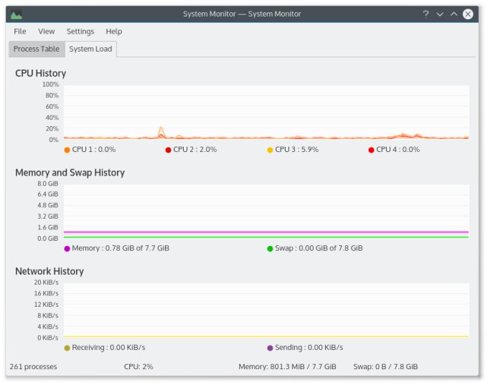Click the green Swap legend dot
488x385 pixels.
tap(270, 249)
